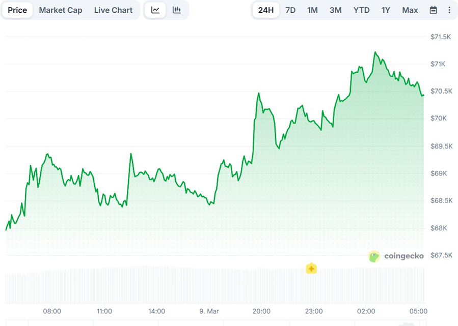Viewport: 458px width, 326px height.
Task: Open the three-dot more options menu
Action: 449,10
